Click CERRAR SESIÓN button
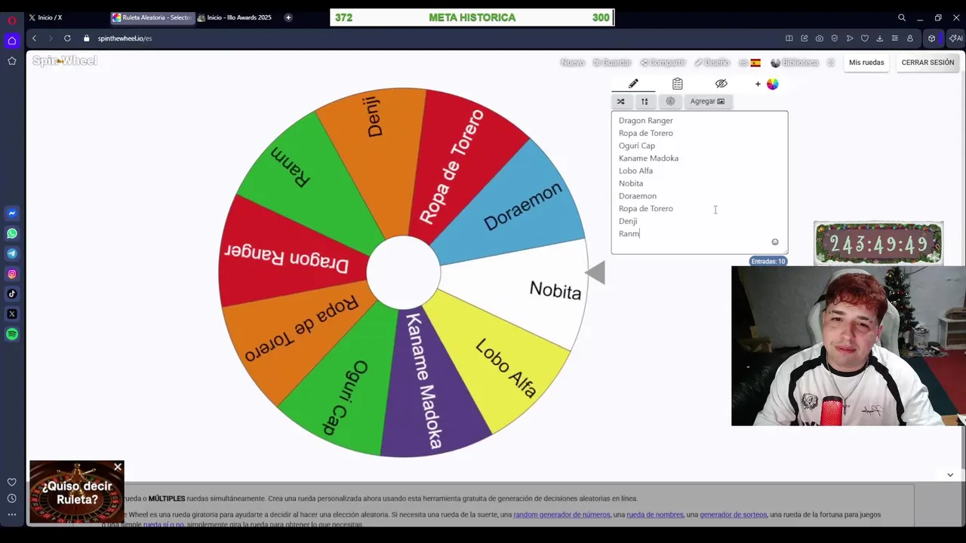 [928, 63]
